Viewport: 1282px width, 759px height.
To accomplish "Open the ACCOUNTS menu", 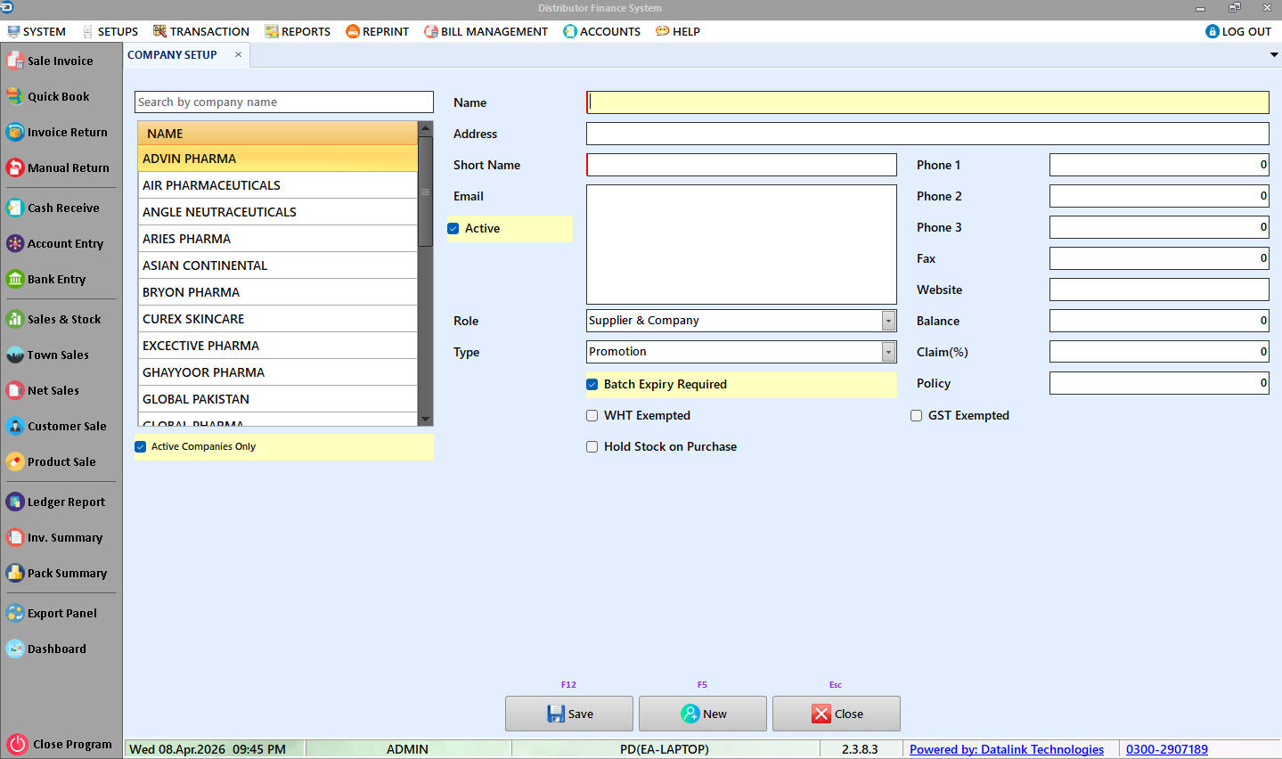I will click(602, 31).
